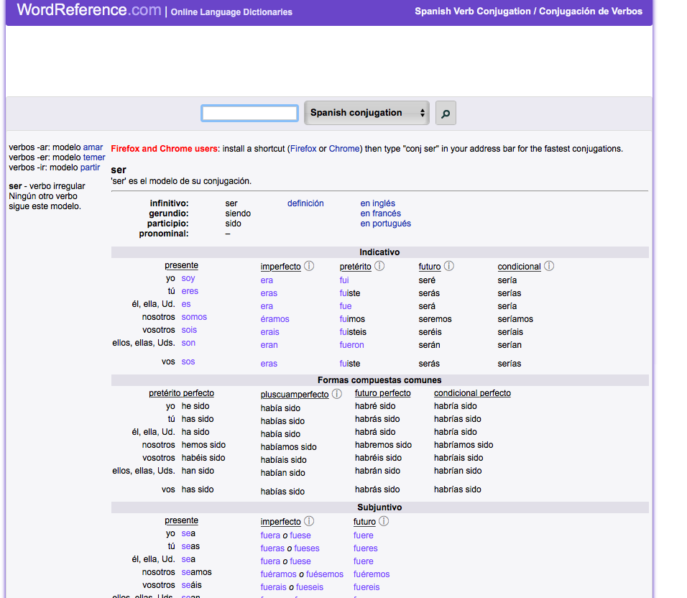The height and width of the screenshot is (598, 687).
Task: Click the pretérito perfecto heading
Action: (x=181, y=393)
